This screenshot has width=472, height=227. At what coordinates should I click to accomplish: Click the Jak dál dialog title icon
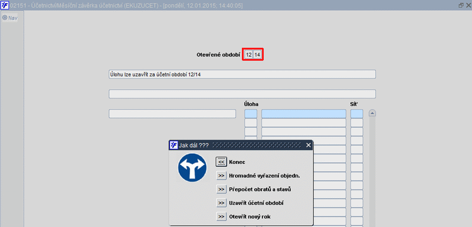click(173, 145)
